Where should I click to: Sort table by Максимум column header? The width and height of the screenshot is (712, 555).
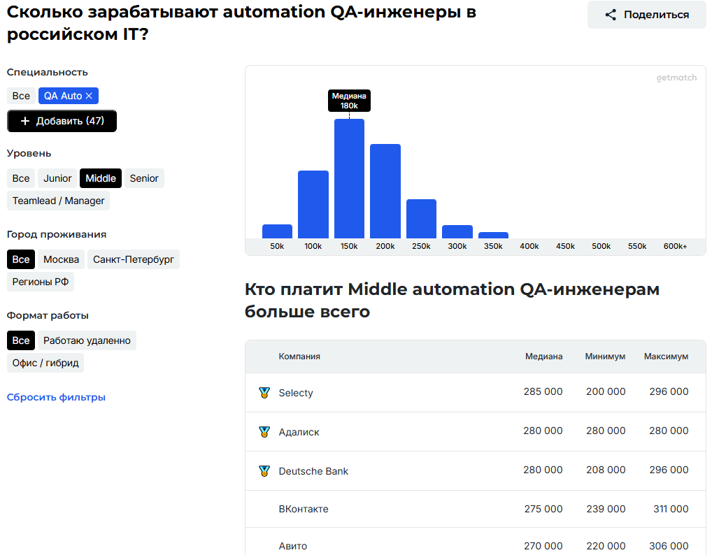coord(666,356)
